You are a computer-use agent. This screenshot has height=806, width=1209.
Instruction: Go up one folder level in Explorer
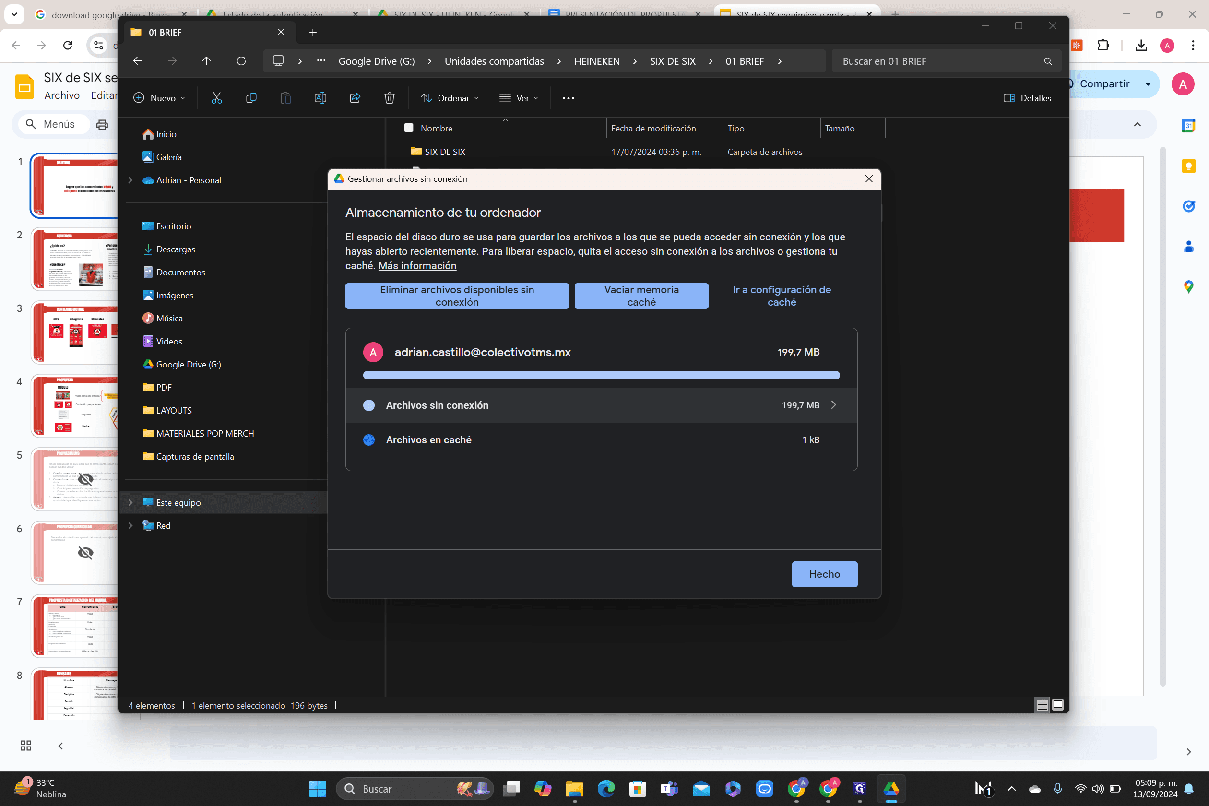click(206, 60)
